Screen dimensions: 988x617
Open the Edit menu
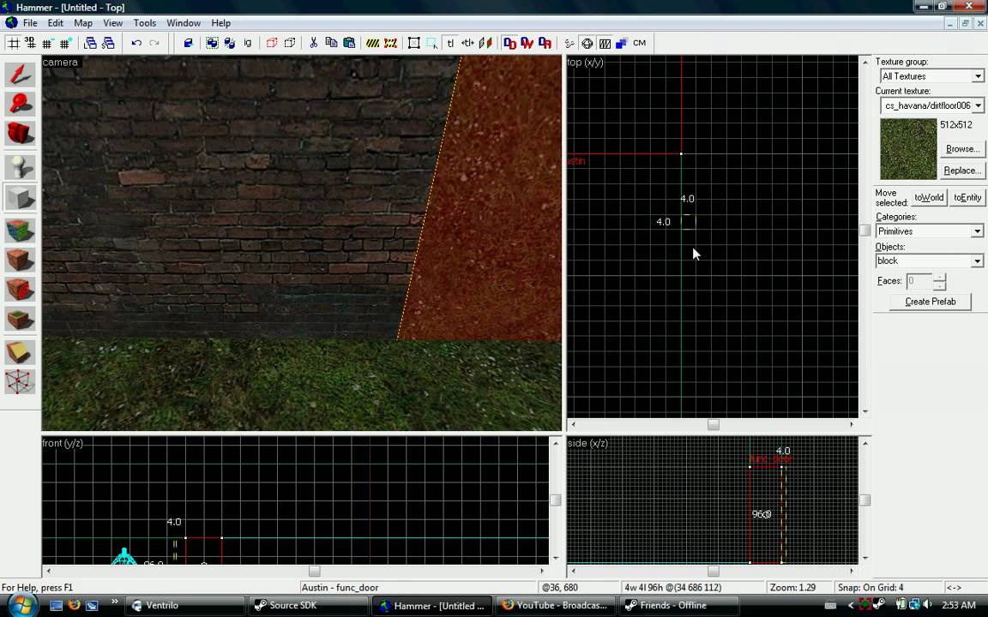point(56,22)
